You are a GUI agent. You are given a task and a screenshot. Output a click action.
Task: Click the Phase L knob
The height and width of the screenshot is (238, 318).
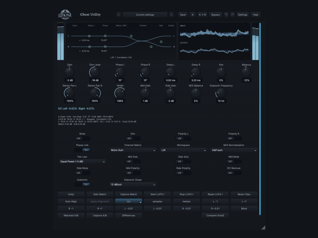point(120,72)
